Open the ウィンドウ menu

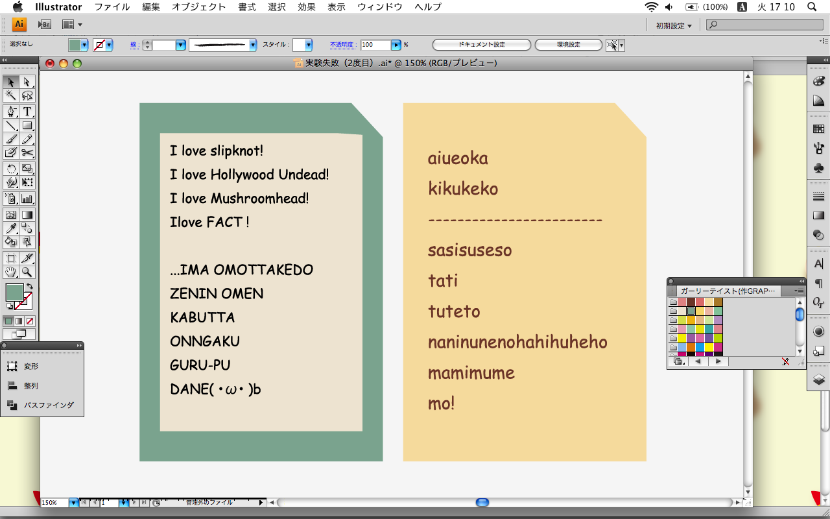point(380,7)
